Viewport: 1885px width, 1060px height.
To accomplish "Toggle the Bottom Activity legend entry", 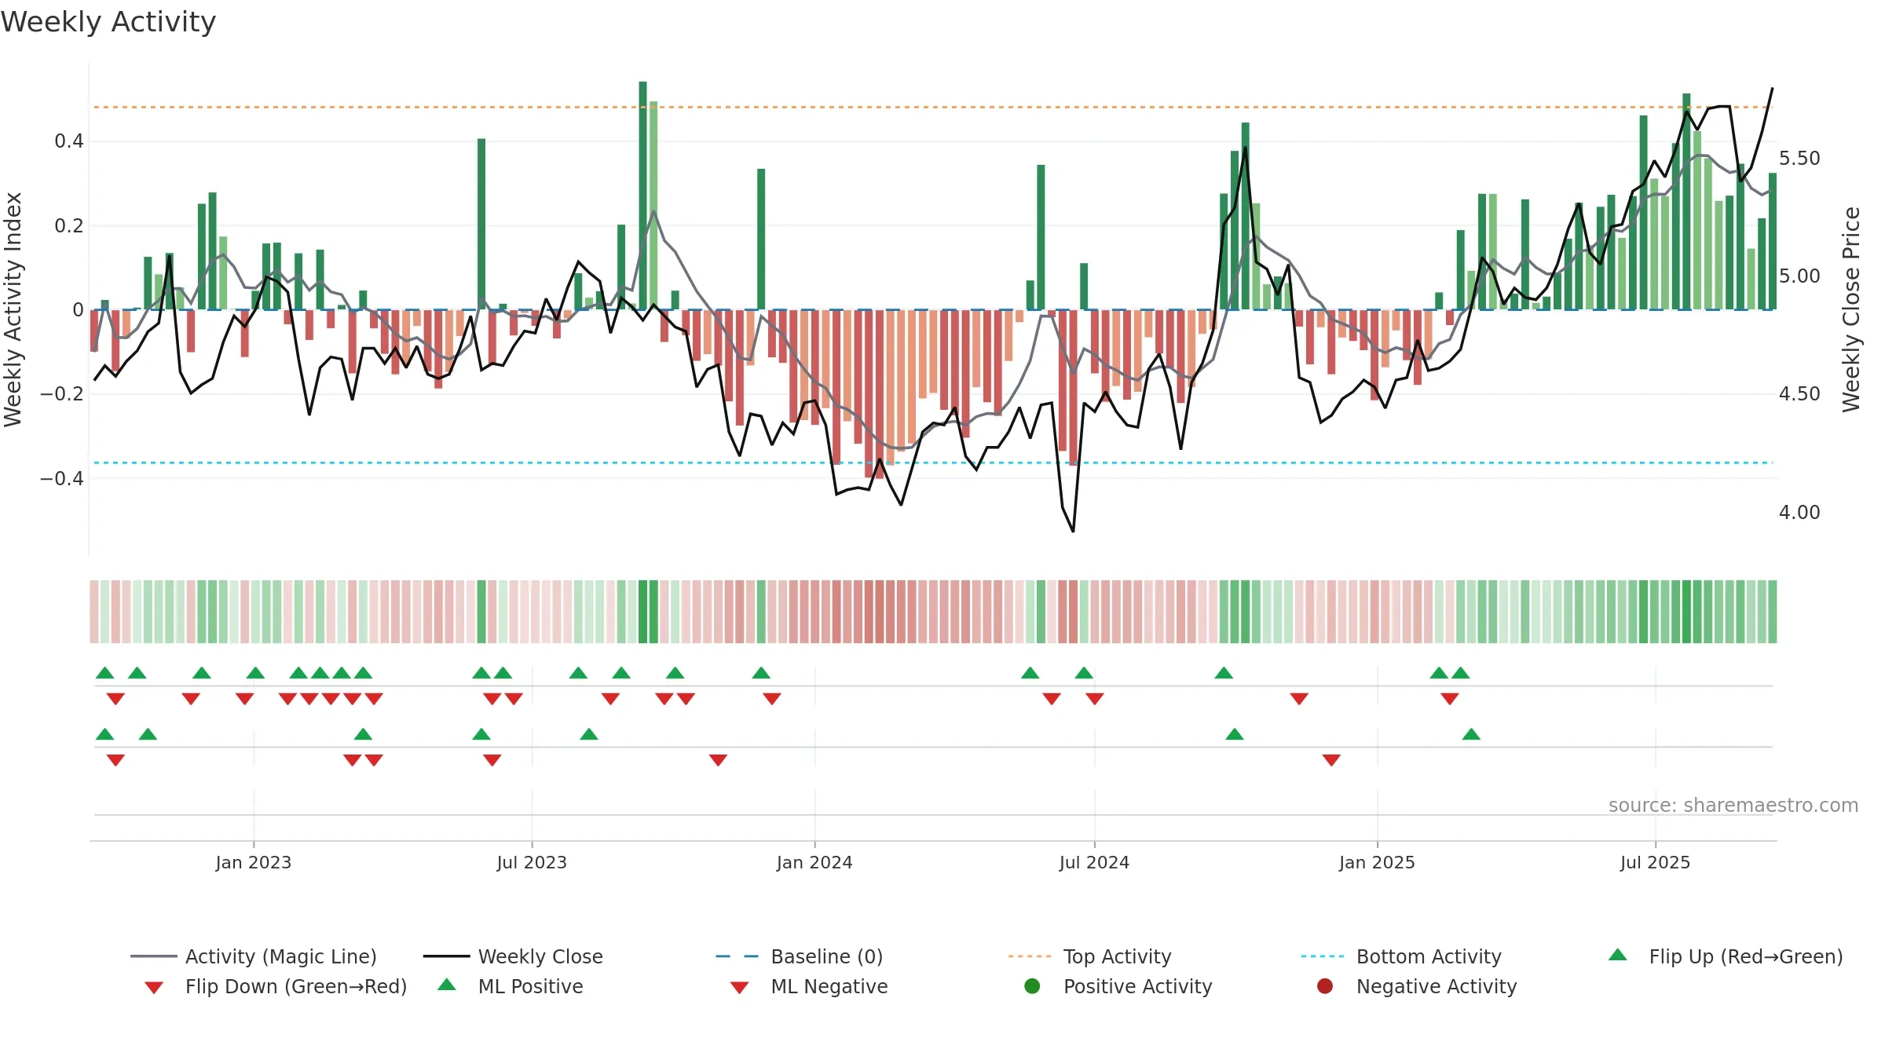I will (x=1401, y=956).
